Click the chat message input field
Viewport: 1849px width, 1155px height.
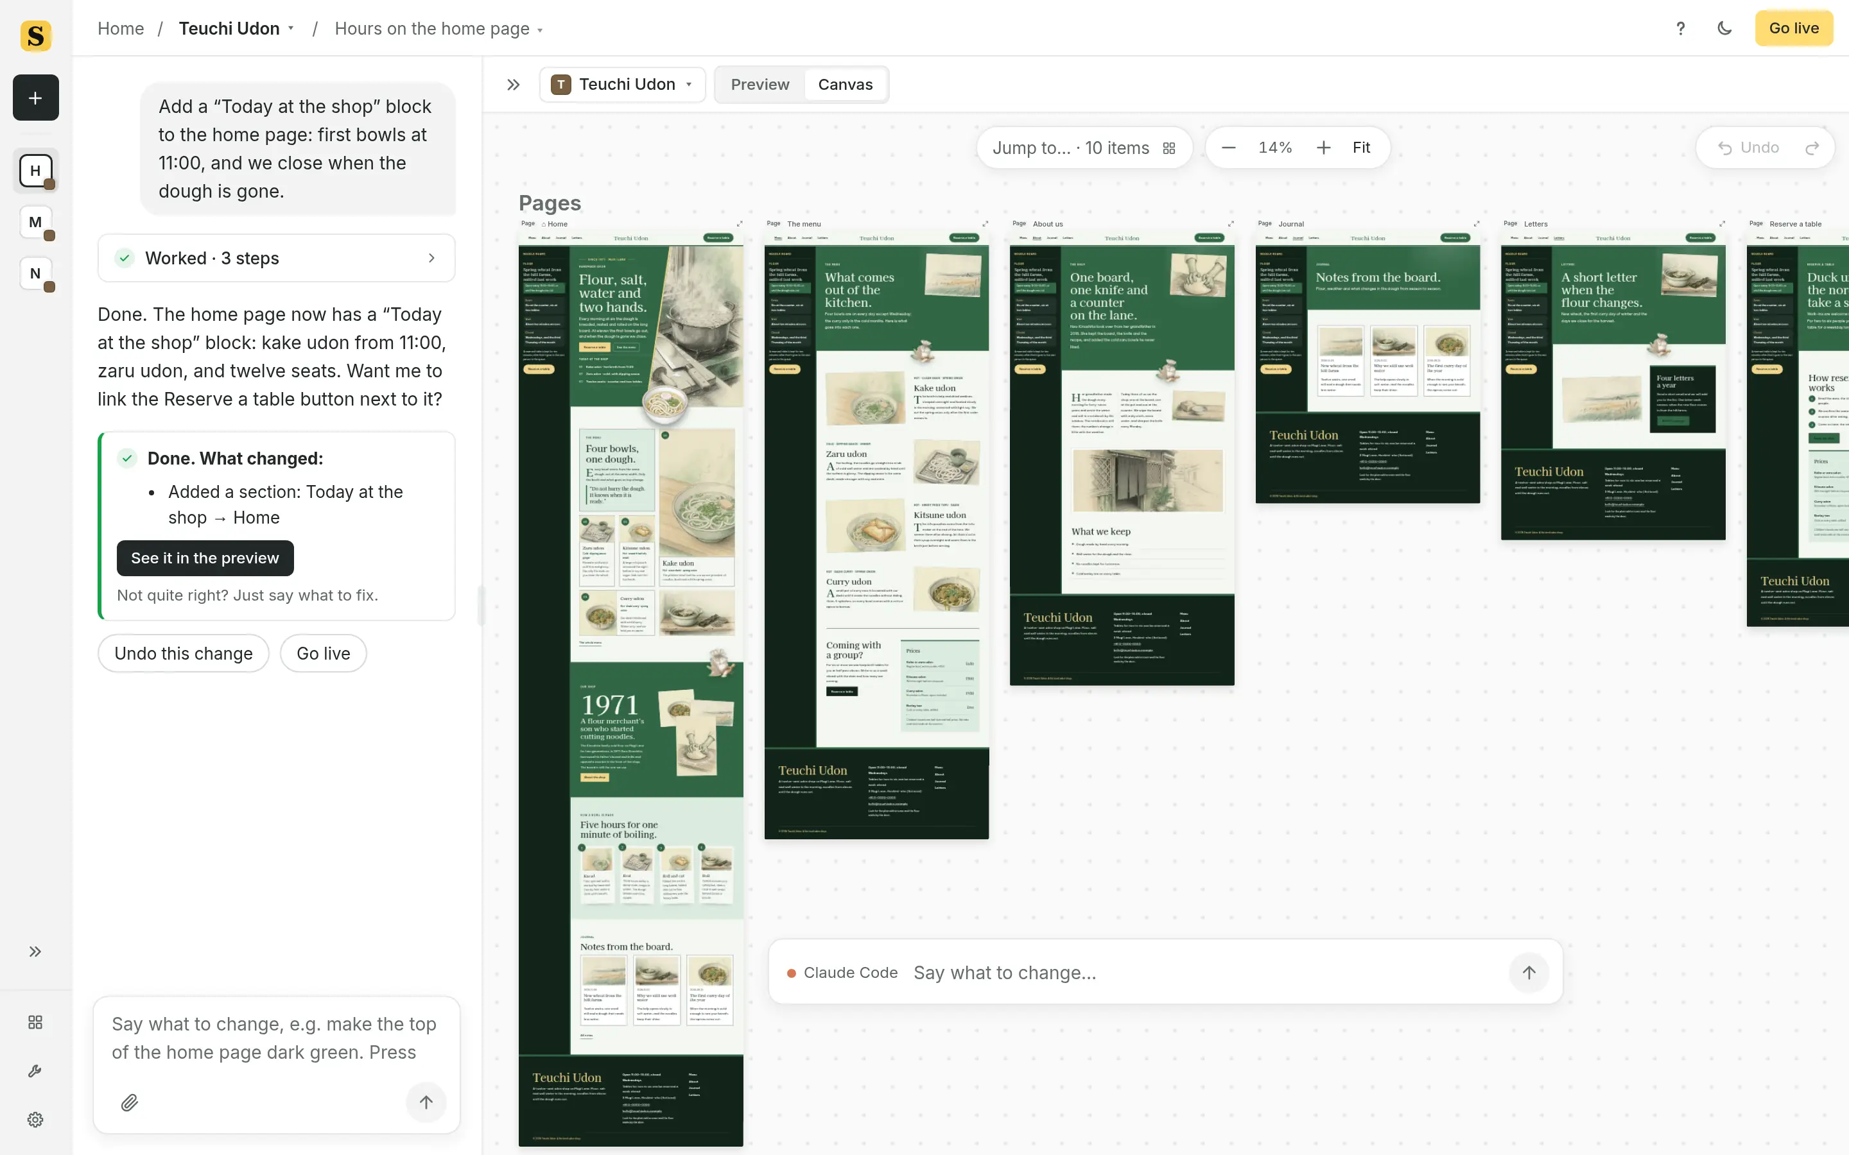(277, 1039)
